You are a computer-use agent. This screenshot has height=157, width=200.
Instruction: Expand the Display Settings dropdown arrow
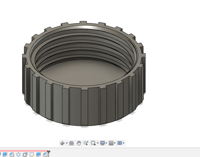106,143
